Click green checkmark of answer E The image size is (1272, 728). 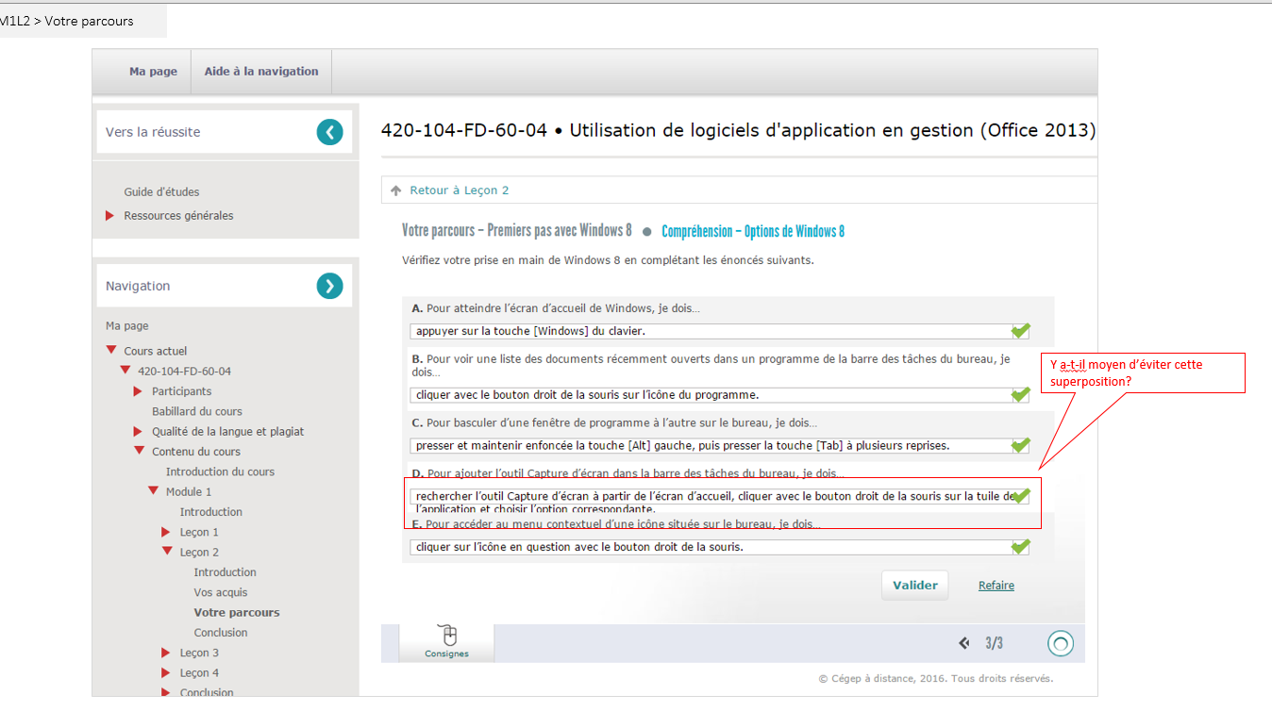coord(1020,547)
